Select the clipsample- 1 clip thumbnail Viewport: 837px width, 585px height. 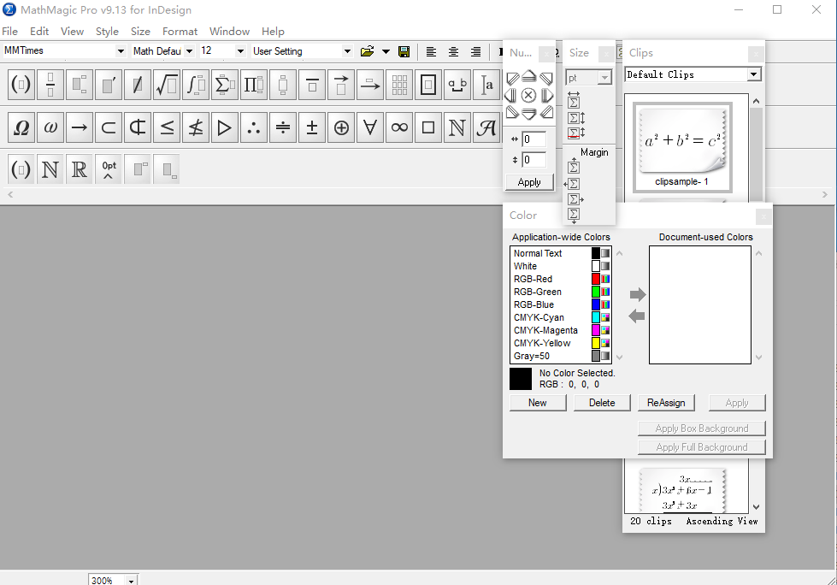pyautogui.click(x=682, y=147)
